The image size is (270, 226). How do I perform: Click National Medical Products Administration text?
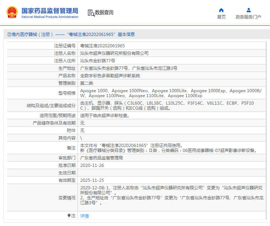point(50,17)
